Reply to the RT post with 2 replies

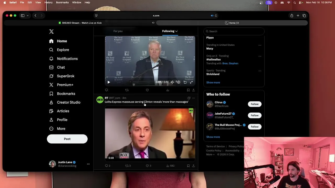pyautogui.click(x=108, y=166)
